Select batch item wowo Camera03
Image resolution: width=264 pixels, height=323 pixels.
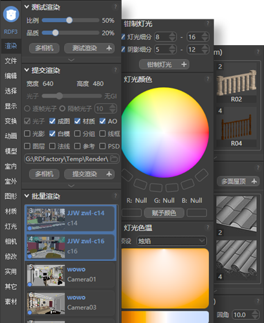click(x=70, y=302)
